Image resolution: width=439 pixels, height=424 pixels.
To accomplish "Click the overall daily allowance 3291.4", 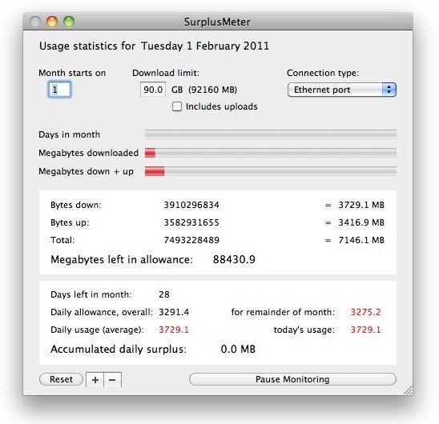I will pos(174,312).
